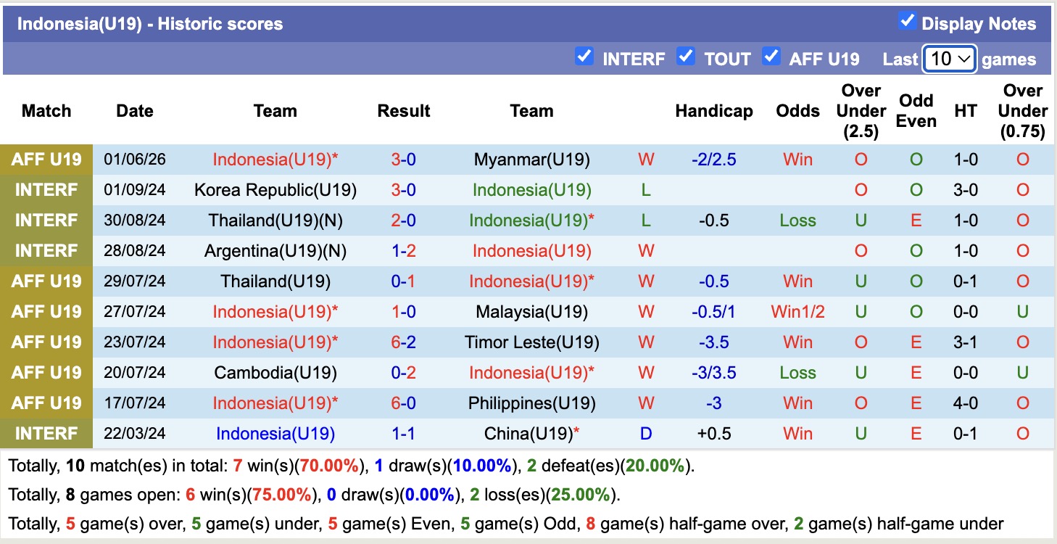Click the AFF U19 label dated 01/06/26
The height and width of the screenshot is (544, 1057).
47,160
